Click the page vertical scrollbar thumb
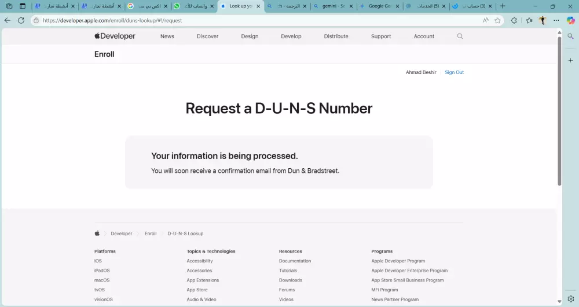Viewport: 579px width, 307px height. (x=559, y=110)
